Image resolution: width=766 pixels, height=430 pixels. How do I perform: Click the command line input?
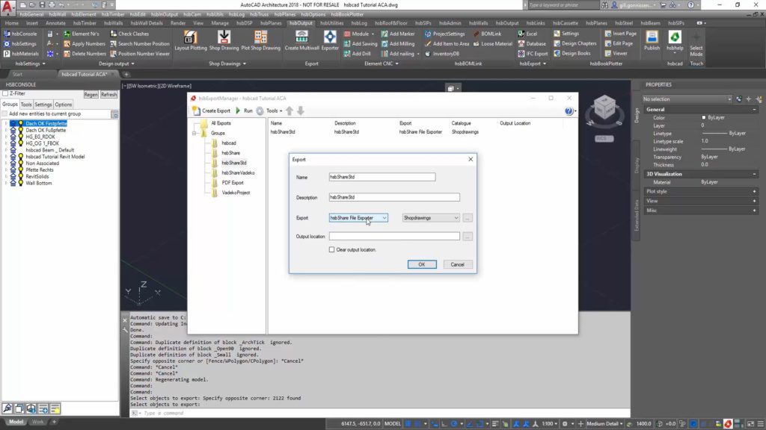(x=381, y=413)
